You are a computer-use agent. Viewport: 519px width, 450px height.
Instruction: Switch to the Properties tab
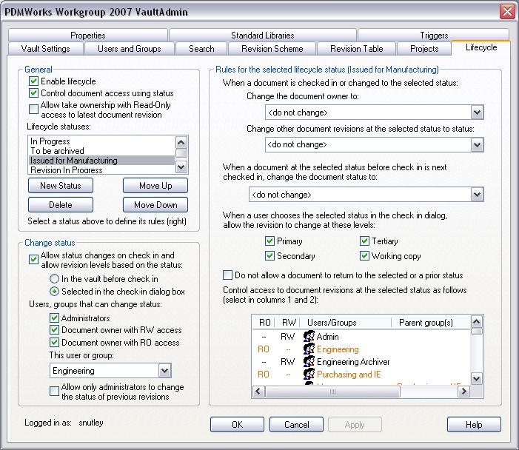(x=88, y=35)
